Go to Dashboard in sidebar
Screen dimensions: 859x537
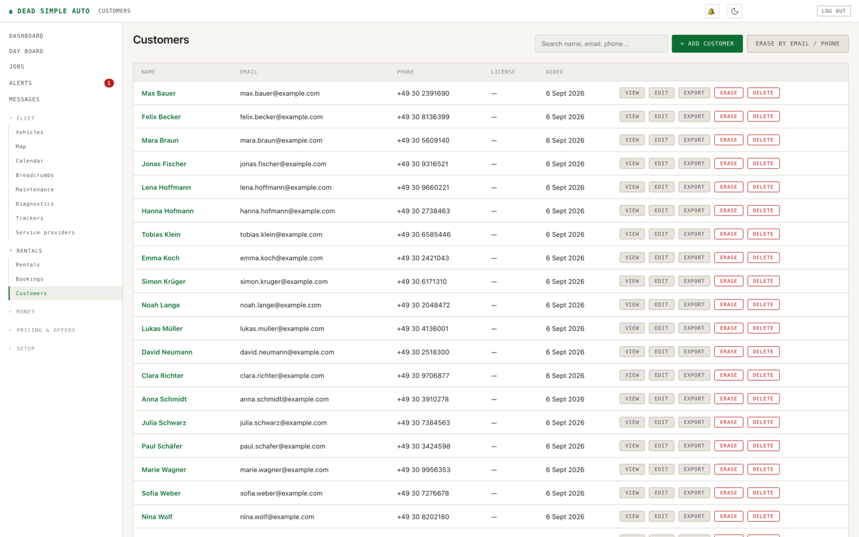tap(26, 36)
